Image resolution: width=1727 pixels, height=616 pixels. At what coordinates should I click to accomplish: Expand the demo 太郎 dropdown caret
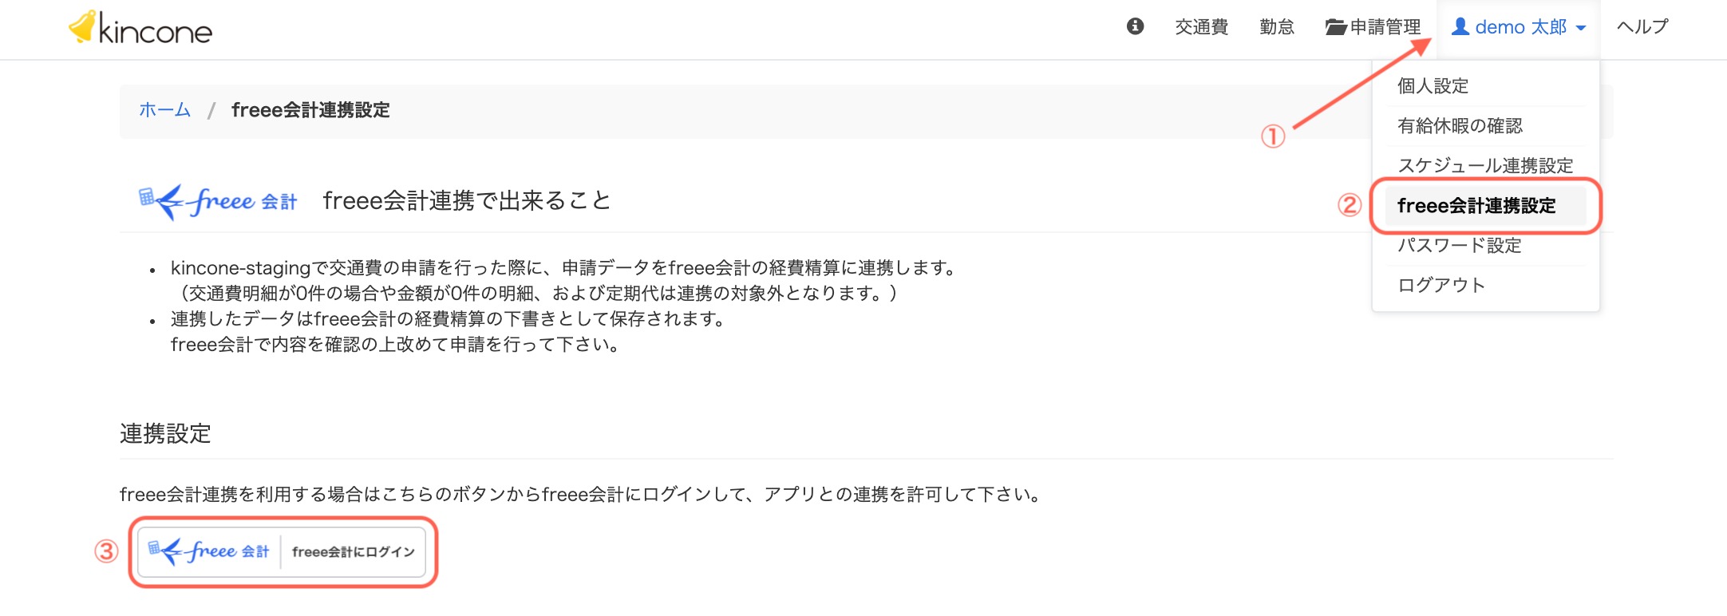1581,28
